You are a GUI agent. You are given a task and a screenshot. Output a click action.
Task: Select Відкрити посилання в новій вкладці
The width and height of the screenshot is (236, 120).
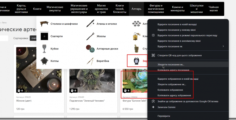coord(177,24)
